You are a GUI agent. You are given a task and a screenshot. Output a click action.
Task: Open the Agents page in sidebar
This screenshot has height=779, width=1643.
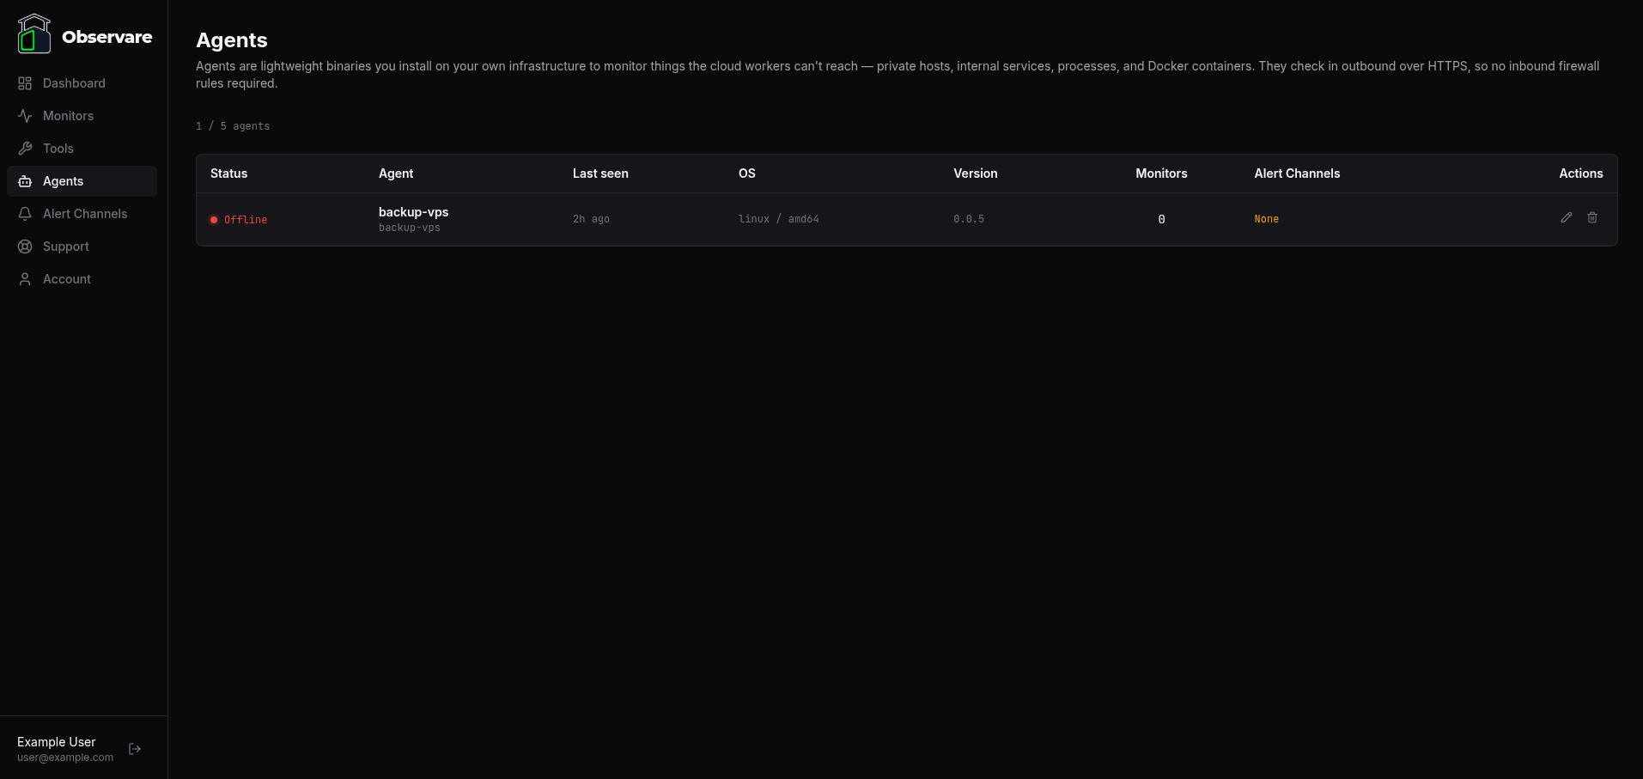(x=62, y=180)
